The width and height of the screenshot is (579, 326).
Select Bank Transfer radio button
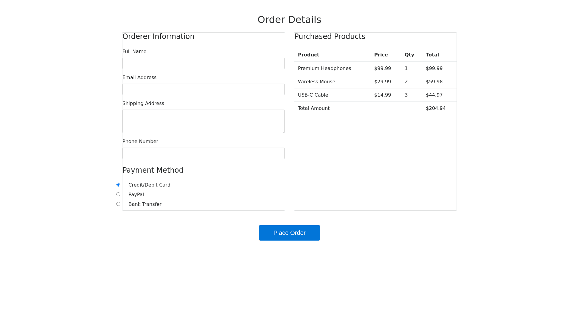(118, 204)
